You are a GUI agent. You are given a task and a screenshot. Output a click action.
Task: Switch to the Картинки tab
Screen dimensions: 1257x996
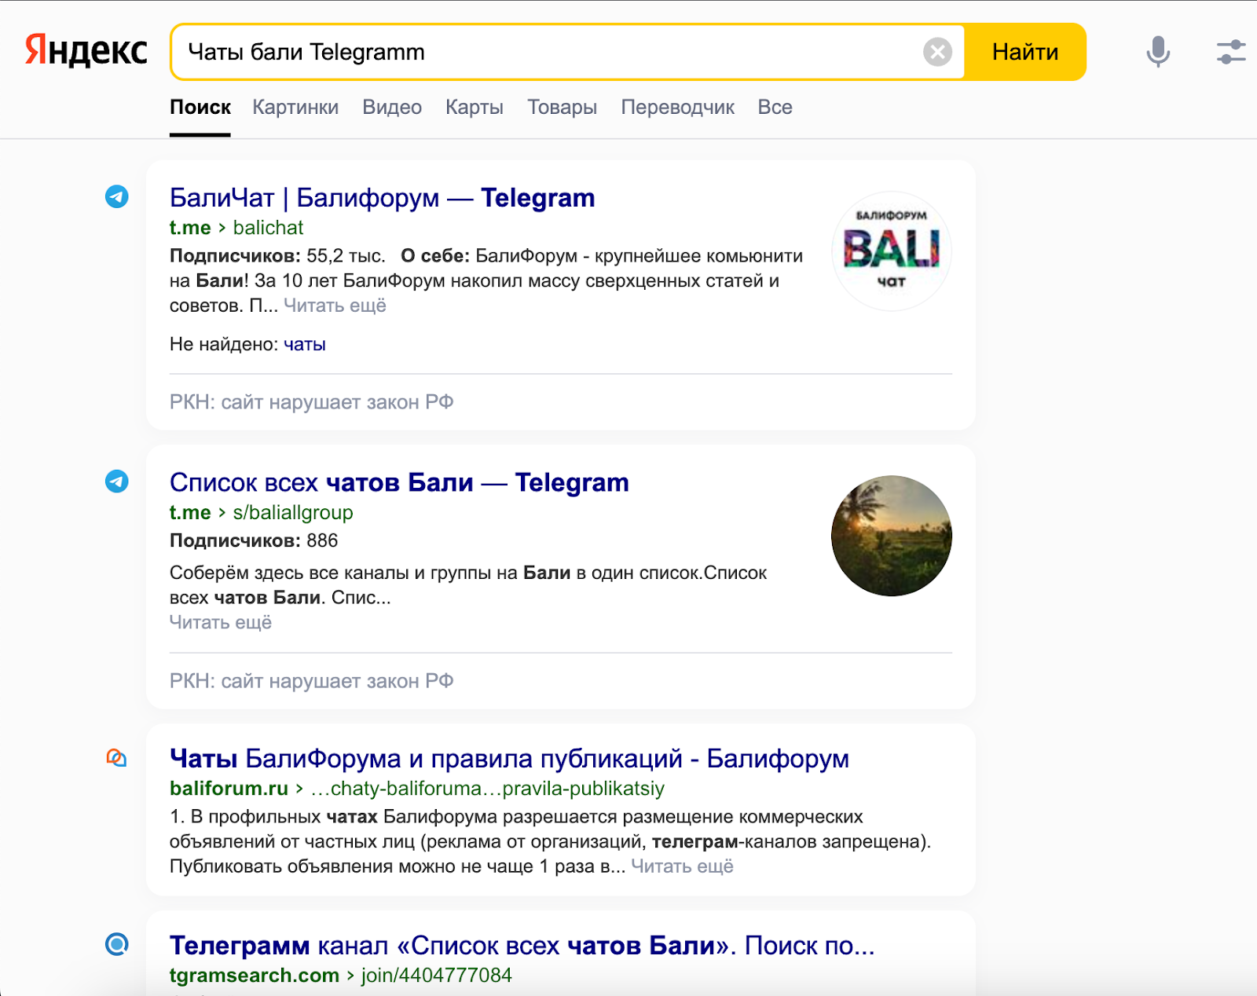click(x=295, y=108)
